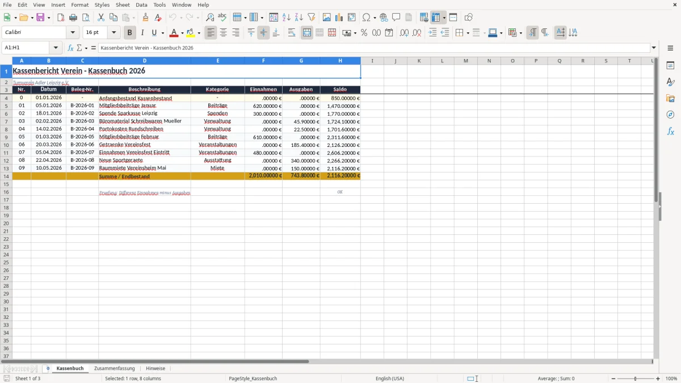This screenshot has width=681, height=383.
Task: Insert a chart
Action: (339, 18)
